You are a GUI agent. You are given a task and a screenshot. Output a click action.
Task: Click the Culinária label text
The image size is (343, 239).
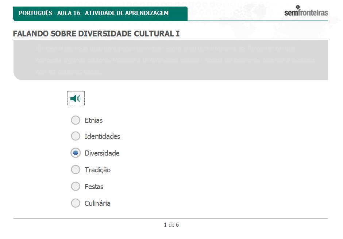(x=97, y=203)
